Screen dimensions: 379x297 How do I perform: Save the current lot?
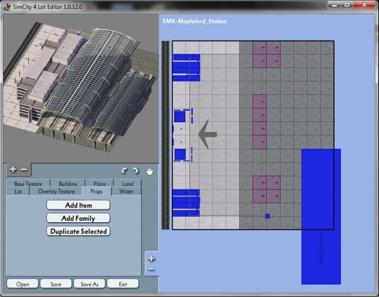click(x=56, y=284)
